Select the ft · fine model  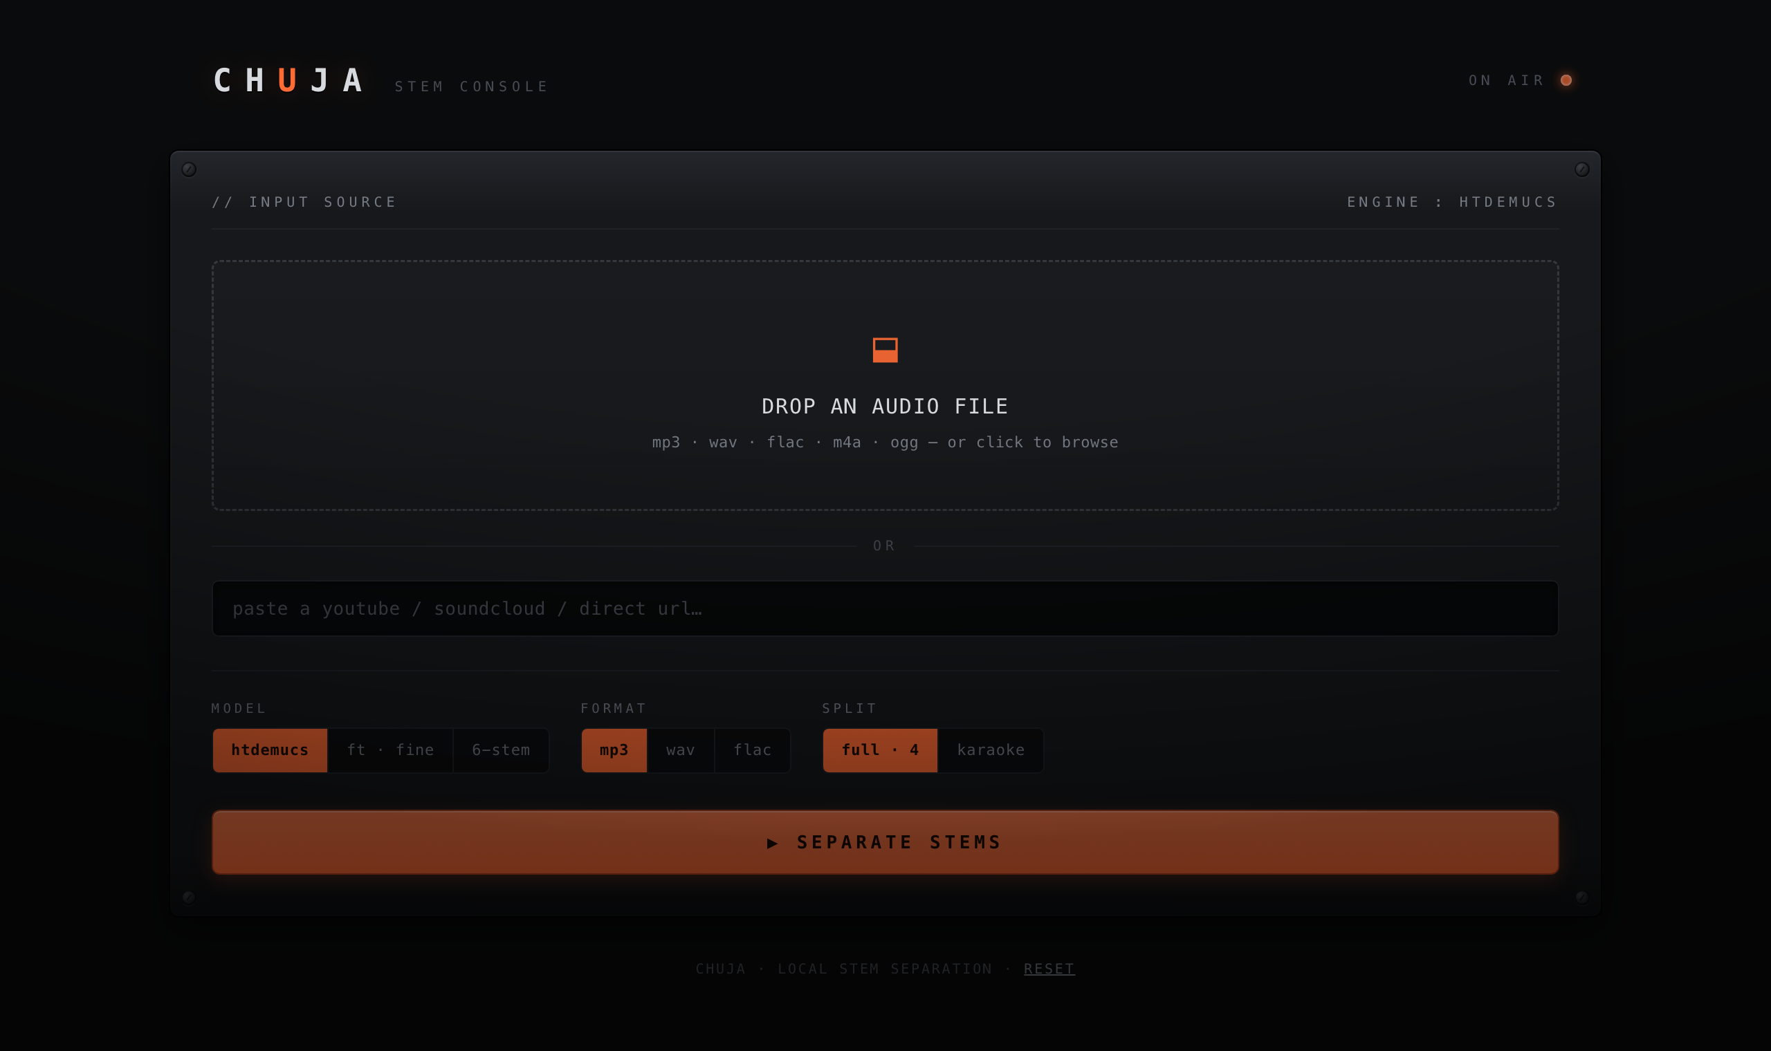(x=390, y=750)
